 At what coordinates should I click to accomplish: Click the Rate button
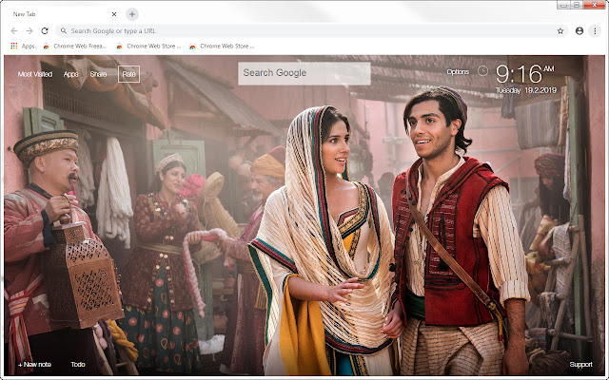coord(129,74)
